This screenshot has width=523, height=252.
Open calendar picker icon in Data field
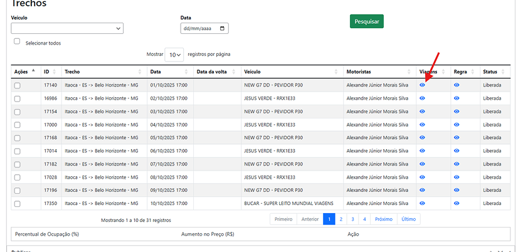(223, 28)
